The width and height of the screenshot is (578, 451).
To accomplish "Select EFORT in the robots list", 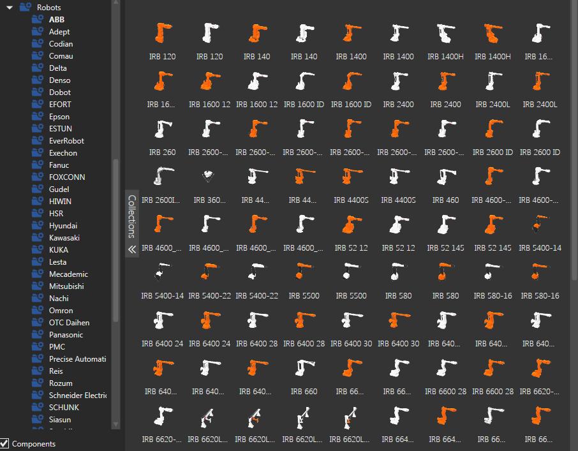I will click(x=60, y=104).
